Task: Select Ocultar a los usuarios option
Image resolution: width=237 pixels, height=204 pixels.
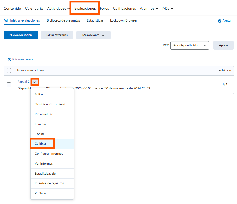Action: pos(50,104)
